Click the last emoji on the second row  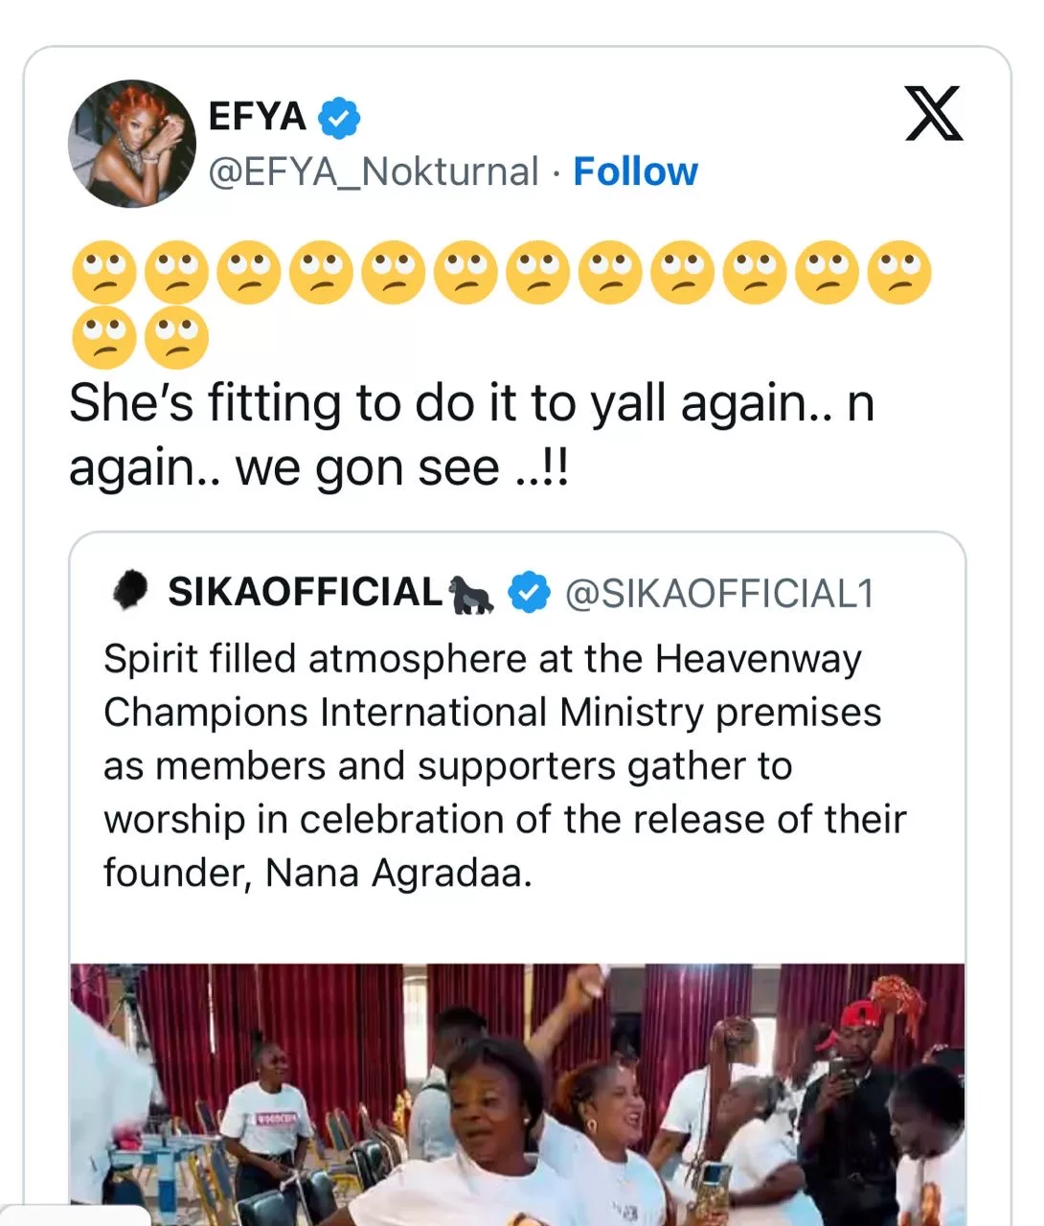click(177, 337)
